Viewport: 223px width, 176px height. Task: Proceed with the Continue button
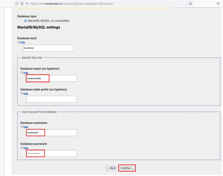(127, 168)
